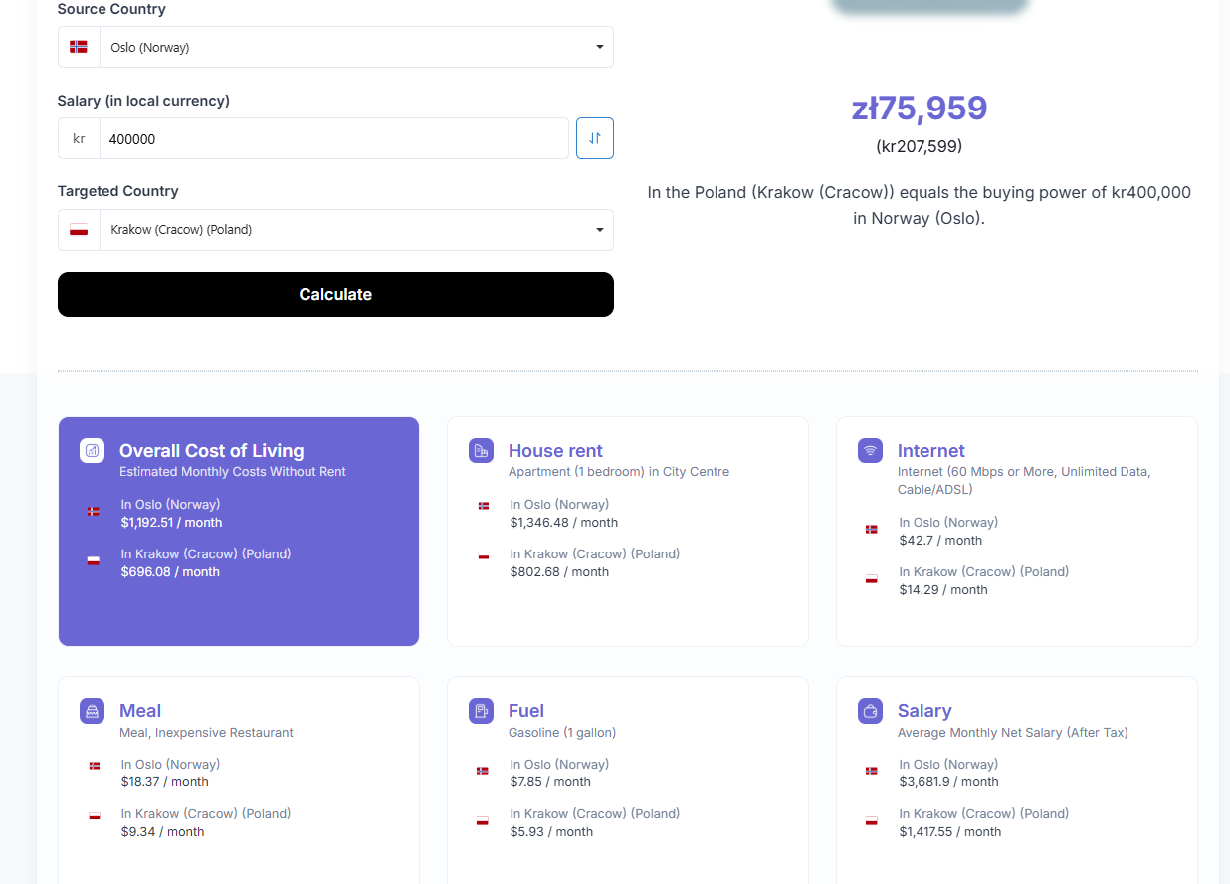Click the $18.37 / month meal price
1230x884 pixels.
click(165, 782)
